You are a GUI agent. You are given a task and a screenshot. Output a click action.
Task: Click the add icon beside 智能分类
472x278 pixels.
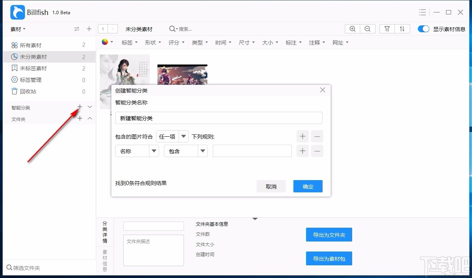click(79, 107)
